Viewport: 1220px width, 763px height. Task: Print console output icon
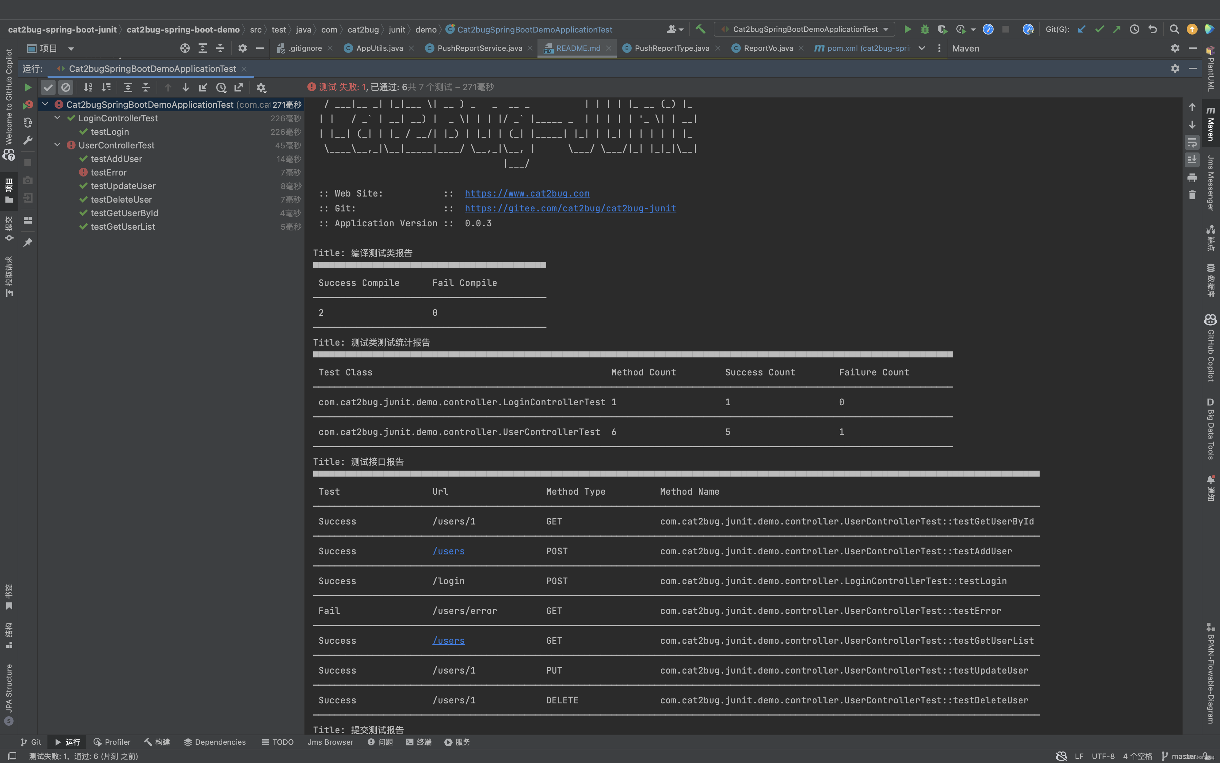1192,178
